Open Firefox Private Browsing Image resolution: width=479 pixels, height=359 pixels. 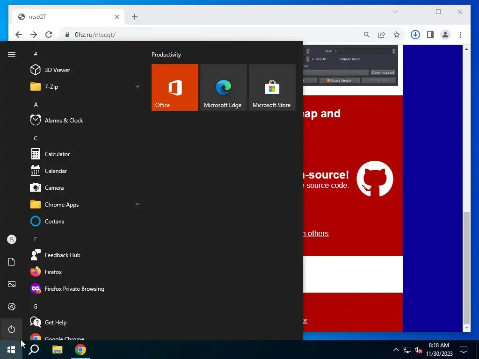(x=85, y=289)
